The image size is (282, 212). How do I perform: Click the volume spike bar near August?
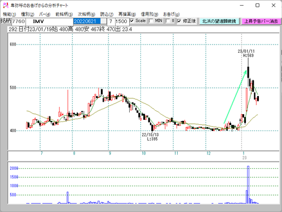point(68,197)
